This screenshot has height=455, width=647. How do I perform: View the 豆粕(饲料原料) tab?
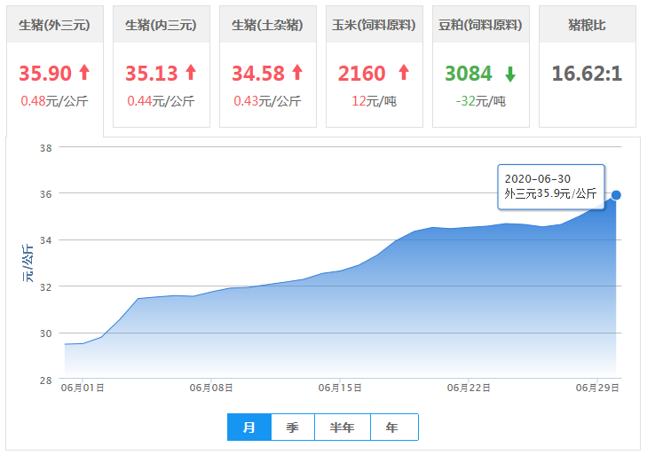point(480,26)
